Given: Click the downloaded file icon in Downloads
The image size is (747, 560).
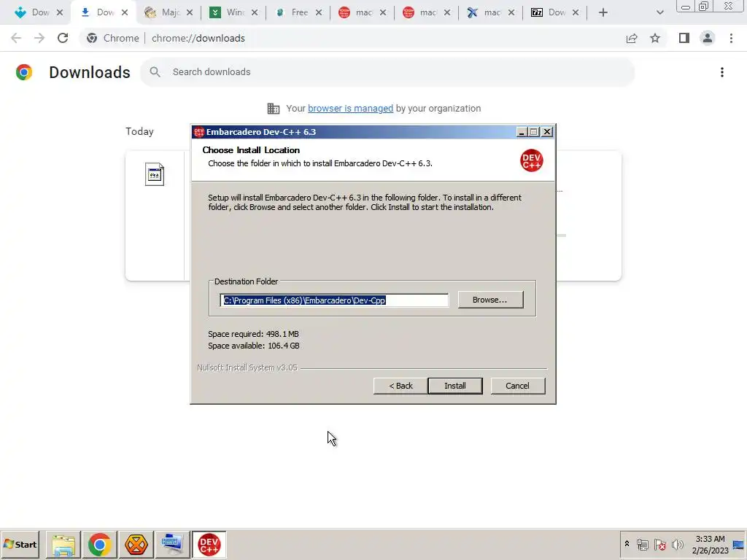Looking at the screenshot, I should (155, 174).
